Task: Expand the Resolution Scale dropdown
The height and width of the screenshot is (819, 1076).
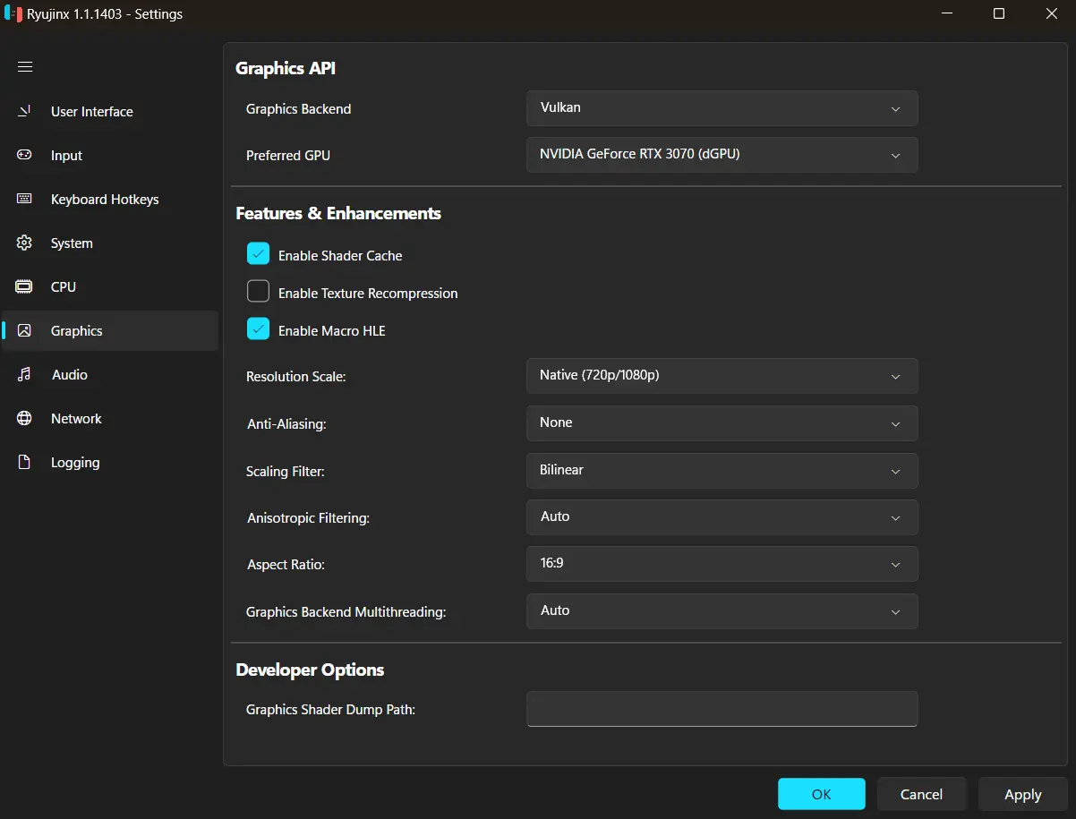Action: point(722,376)
